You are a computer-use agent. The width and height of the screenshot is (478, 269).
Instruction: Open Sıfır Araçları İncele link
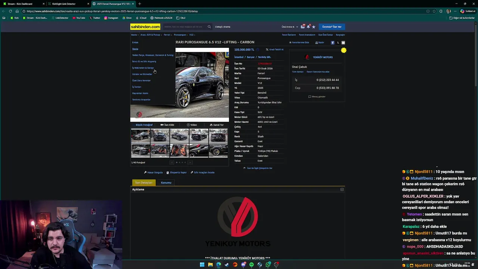(202, 173)
